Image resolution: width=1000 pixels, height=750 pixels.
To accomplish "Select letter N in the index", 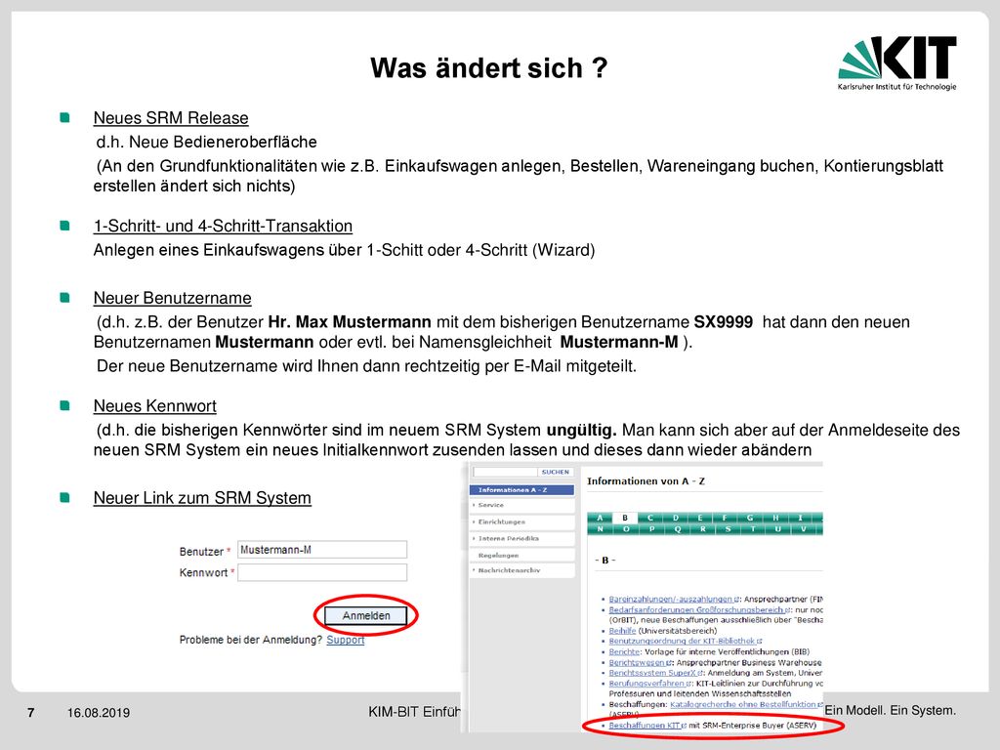I will 601,529.
